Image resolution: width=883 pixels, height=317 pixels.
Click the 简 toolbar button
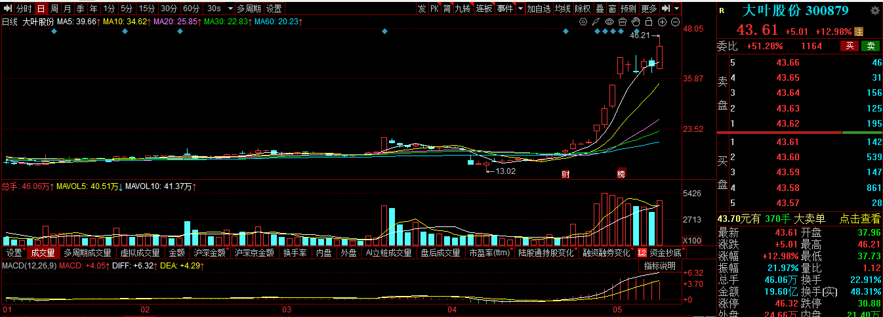coord(447,9)
